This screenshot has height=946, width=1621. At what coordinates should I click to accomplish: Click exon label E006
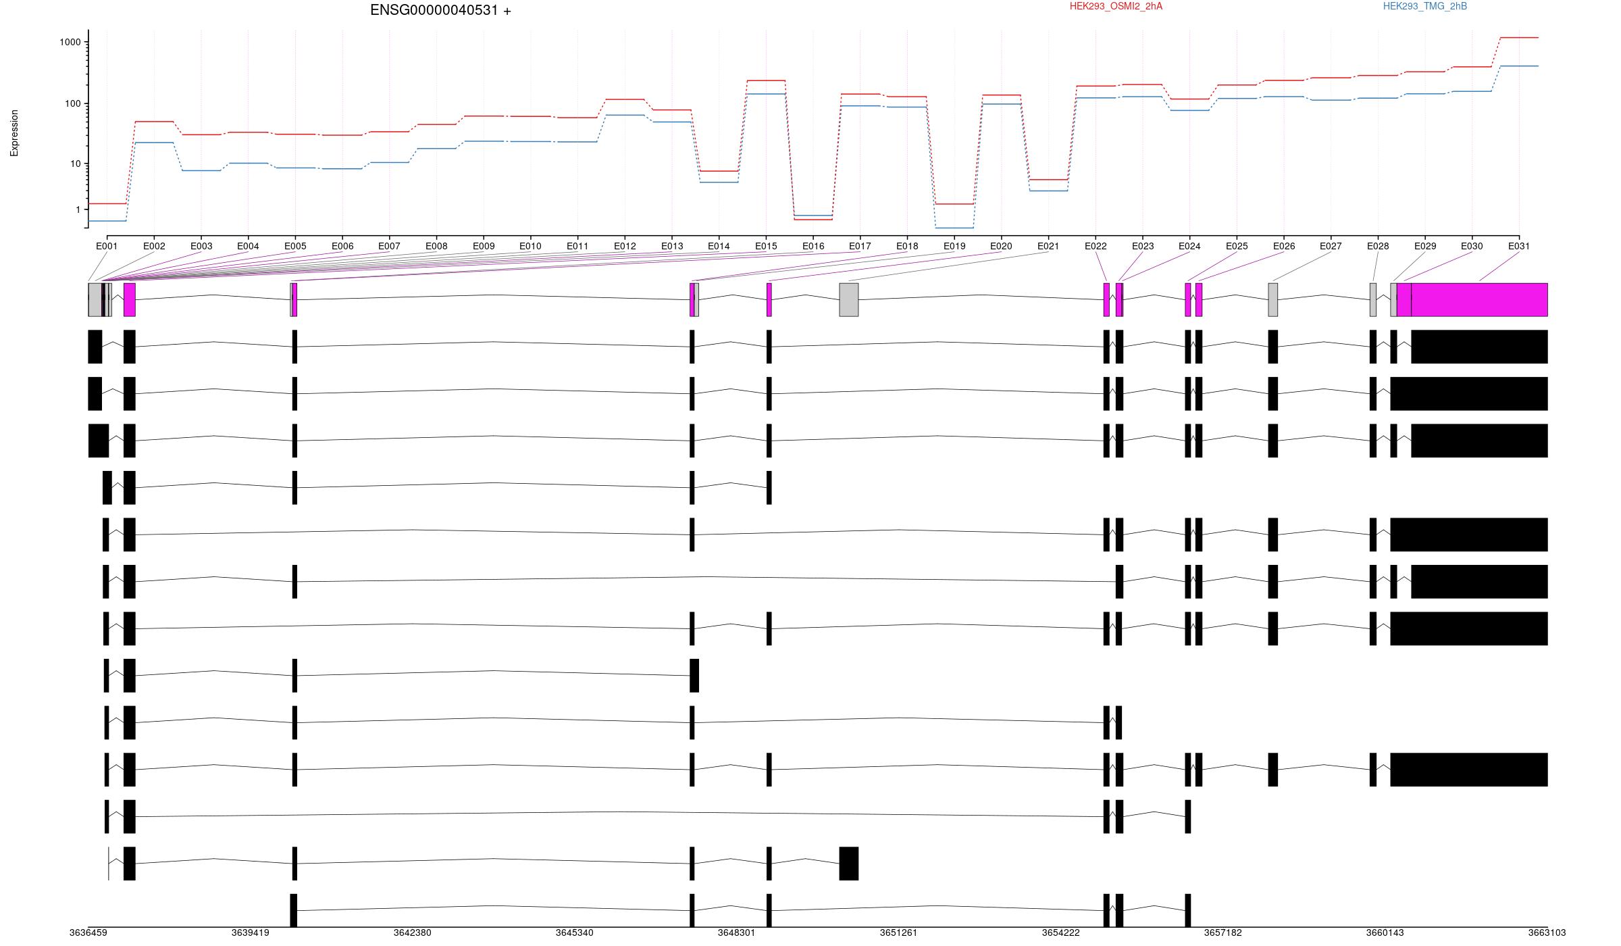pos(342,246)
